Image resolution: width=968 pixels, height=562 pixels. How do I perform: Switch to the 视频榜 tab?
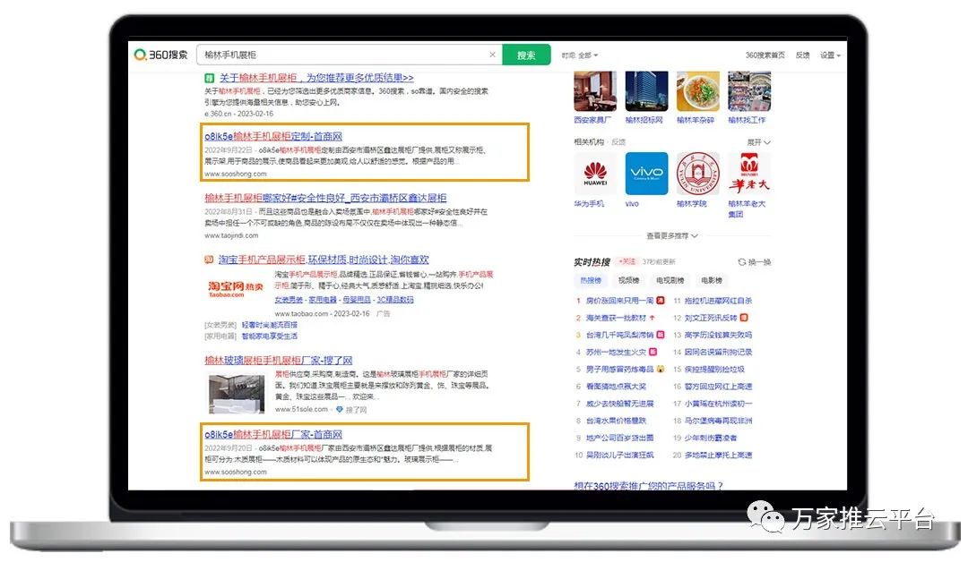[628, 281]
